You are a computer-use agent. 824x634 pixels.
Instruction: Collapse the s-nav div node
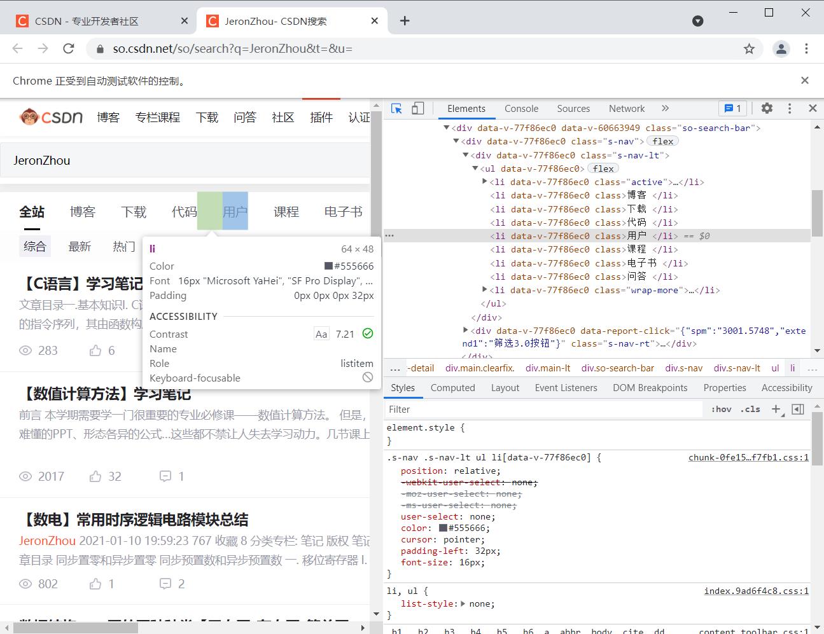tap(456, 141)
